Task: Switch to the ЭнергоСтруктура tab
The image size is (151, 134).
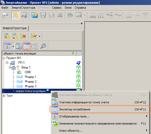Action: [x=14, y=28]
